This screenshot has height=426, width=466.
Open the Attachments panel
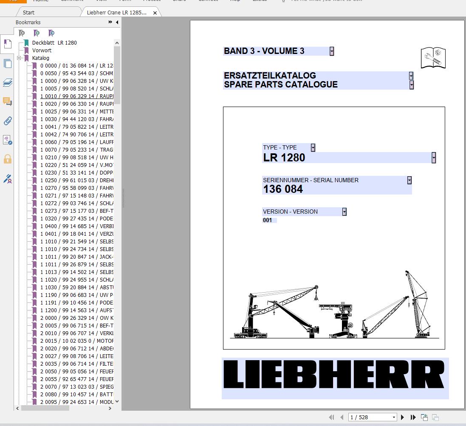[x=7, y=121]
